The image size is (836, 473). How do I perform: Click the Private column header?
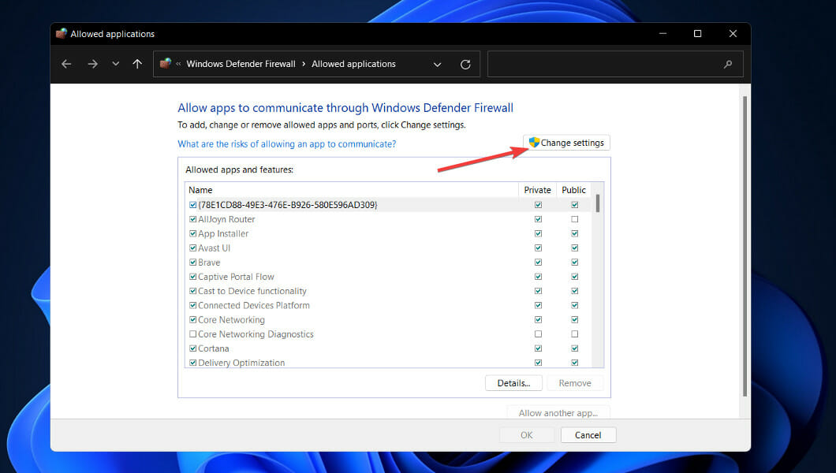tap(537, 190)
